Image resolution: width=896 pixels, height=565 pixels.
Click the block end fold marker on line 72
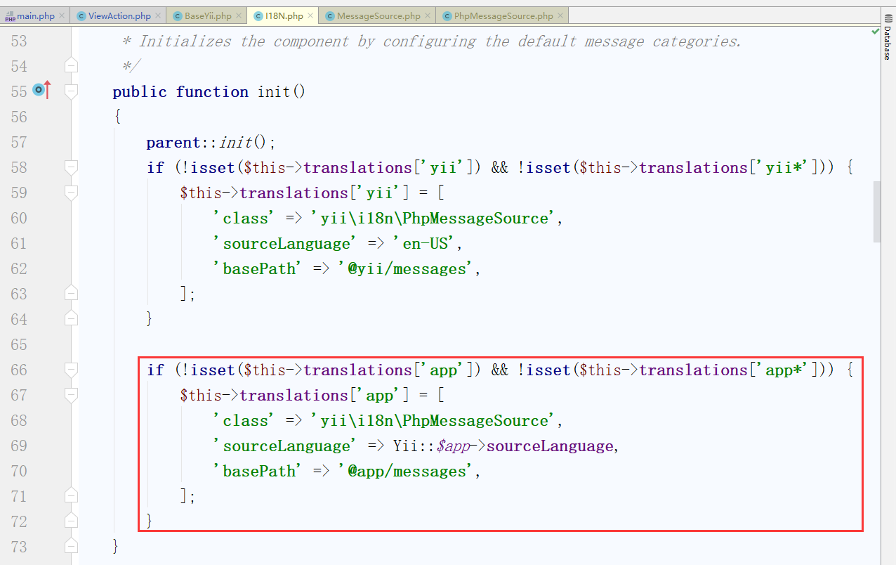click(x=71, y=521)
